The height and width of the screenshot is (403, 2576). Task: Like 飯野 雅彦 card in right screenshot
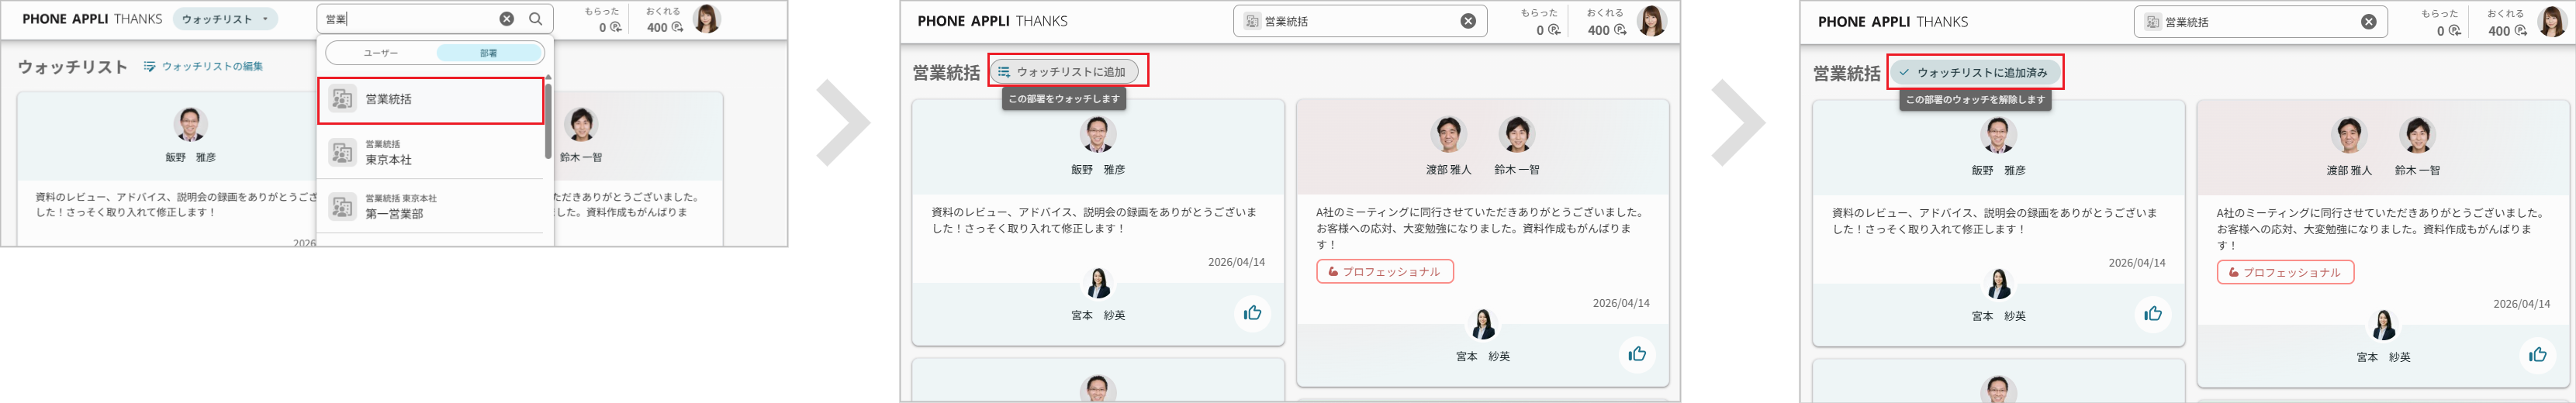[2153, 315]
